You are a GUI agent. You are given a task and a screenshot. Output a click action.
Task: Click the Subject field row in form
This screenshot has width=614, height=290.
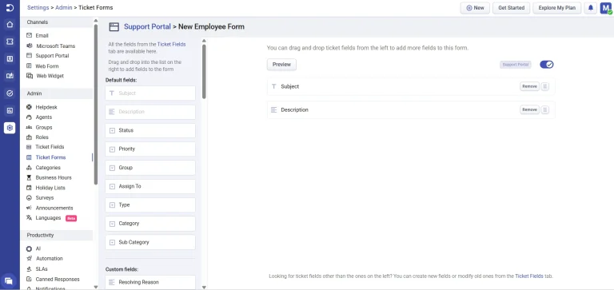[411, 86]
